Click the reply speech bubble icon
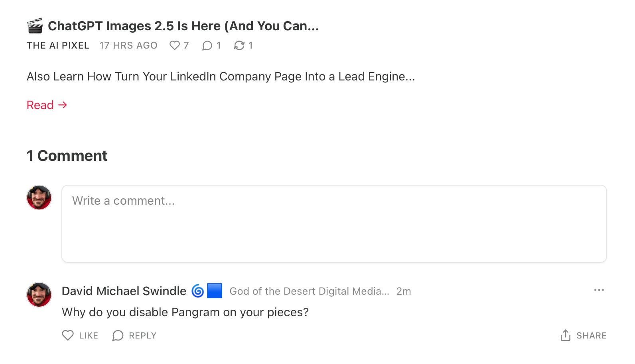Image resolution: width=635 pixels, height=364 pixels. coord(118,336)
